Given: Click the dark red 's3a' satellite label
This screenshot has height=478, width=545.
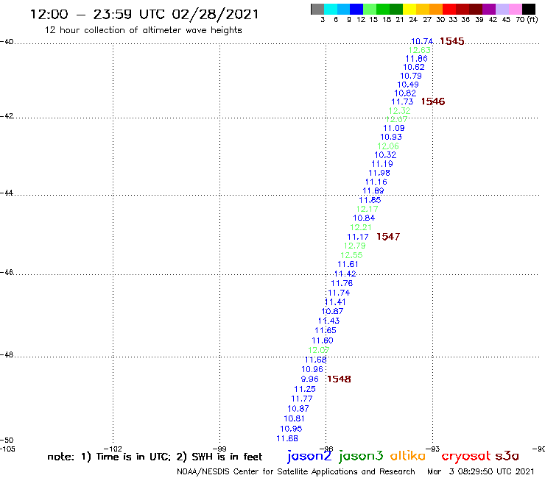Looking at the screenshot, I should (507, 456).
